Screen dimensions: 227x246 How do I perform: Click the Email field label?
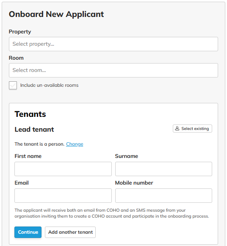coord(22,183)
